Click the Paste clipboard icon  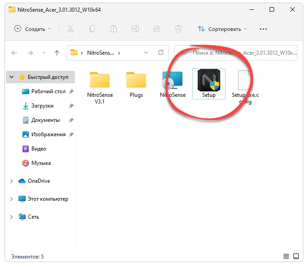(114, 29)
